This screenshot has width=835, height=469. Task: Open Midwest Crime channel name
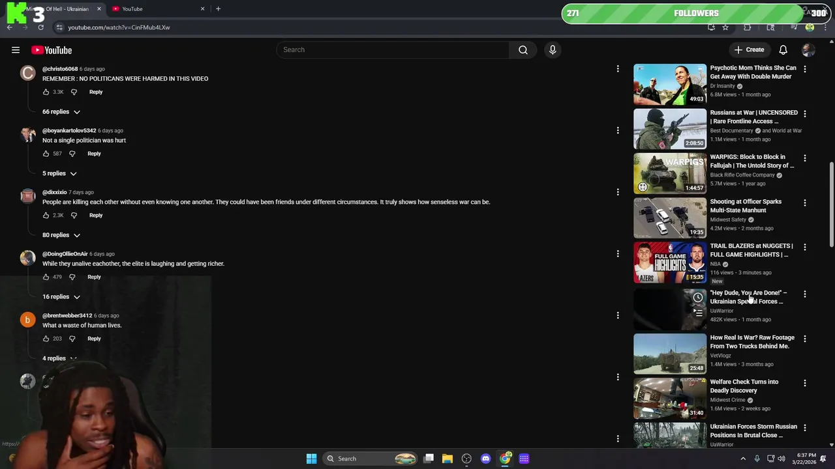point(727,400)
